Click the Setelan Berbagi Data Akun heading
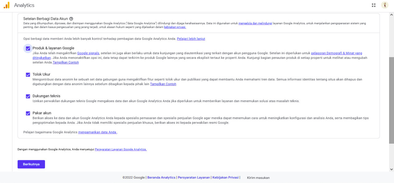Viewport: 394px width, 183px height. click(46, 19)
